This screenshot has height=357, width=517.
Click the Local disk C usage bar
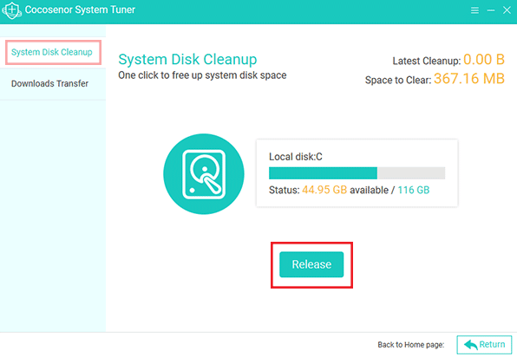357,173
